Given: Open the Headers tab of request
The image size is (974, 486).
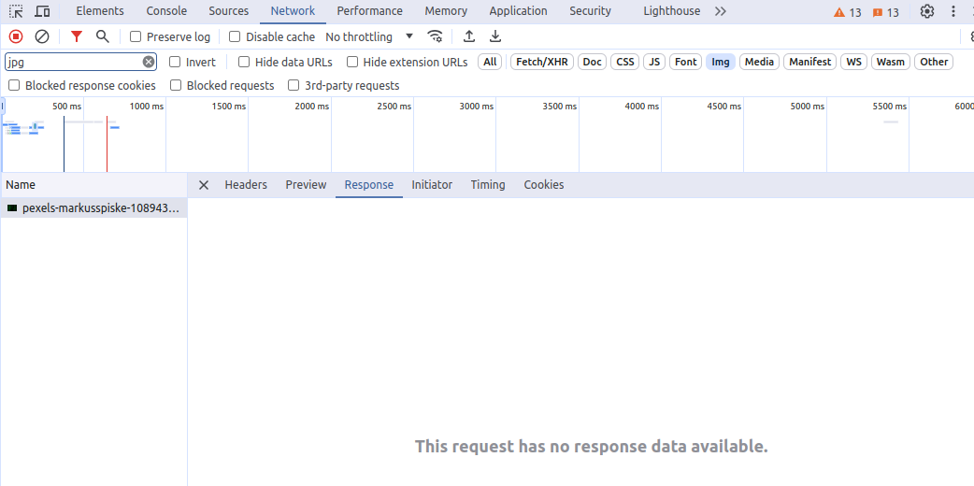Looking at the screenshot, I should pos(246,184).
